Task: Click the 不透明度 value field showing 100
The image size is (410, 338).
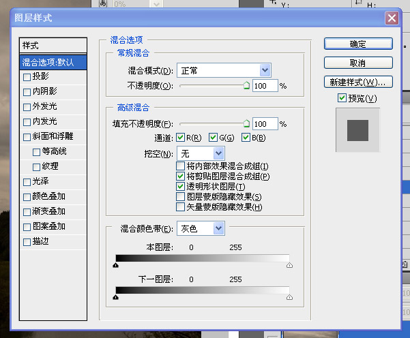Action: pyautogui.click(x=265, y=86)
